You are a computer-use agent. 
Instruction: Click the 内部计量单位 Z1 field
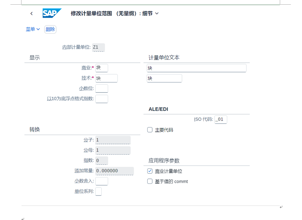[x=99, y=47]
